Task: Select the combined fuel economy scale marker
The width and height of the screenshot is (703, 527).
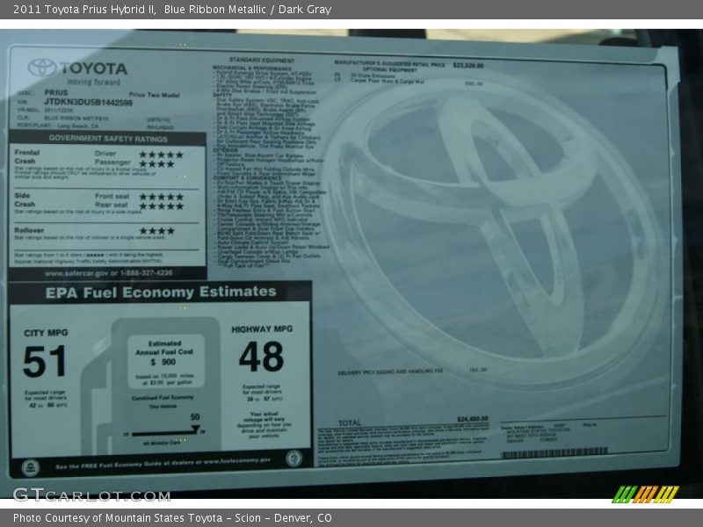Action: point(194,430)
